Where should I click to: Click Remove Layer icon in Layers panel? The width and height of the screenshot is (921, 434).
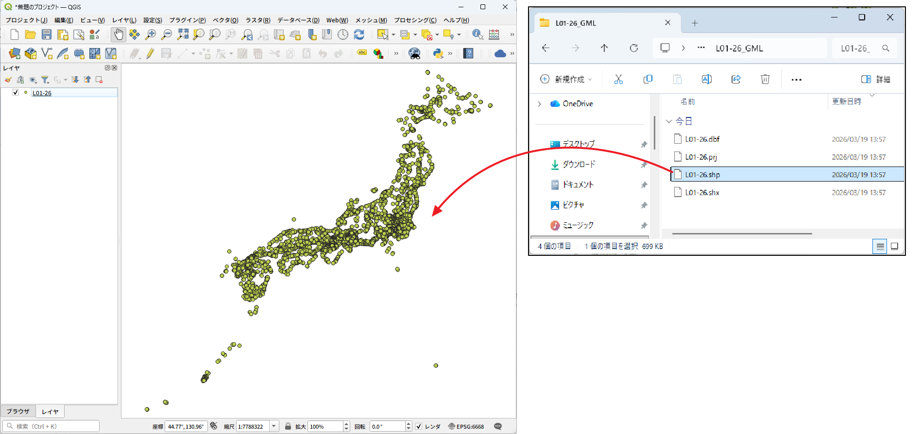click(x=99, y=80)
